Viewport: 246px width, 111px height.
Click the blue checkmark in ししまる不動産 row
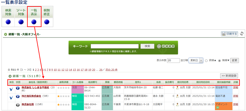11,89
